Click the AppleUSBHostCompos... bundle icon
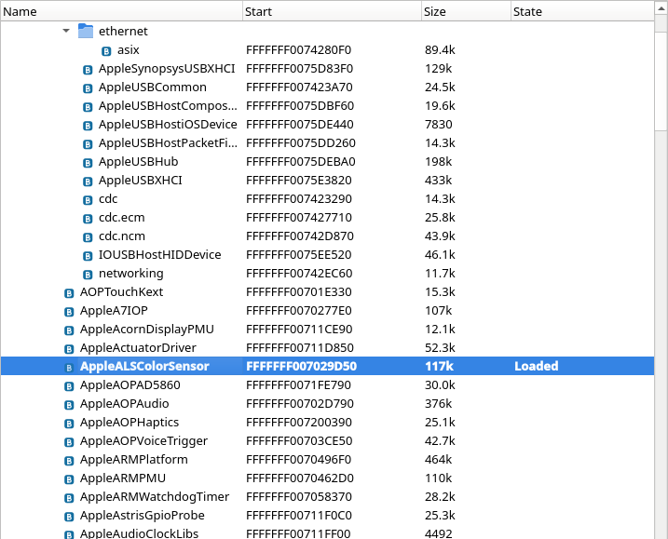668x539 pixels. 88,107
